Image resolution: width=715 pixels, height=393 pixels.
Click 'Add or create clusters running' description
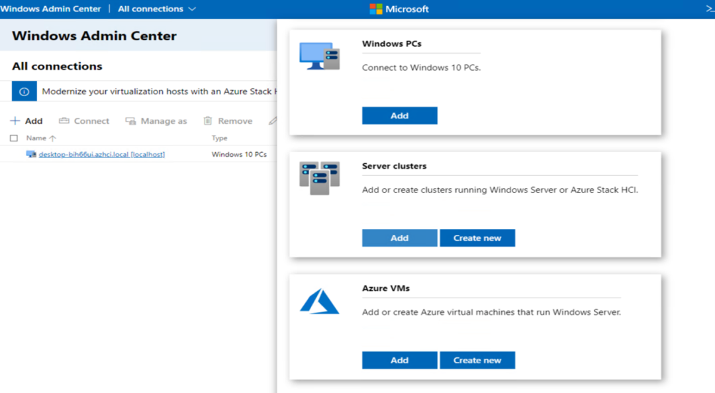click(x=500, y=190)
